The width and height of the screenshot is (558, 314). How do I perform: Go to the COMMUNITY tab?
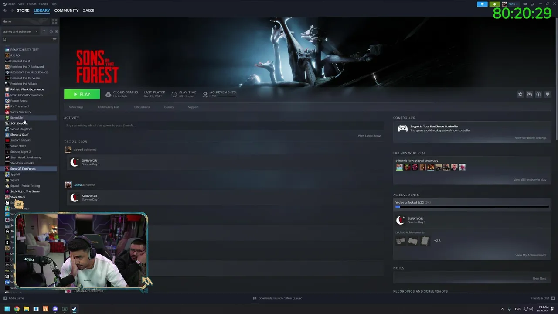66,10
